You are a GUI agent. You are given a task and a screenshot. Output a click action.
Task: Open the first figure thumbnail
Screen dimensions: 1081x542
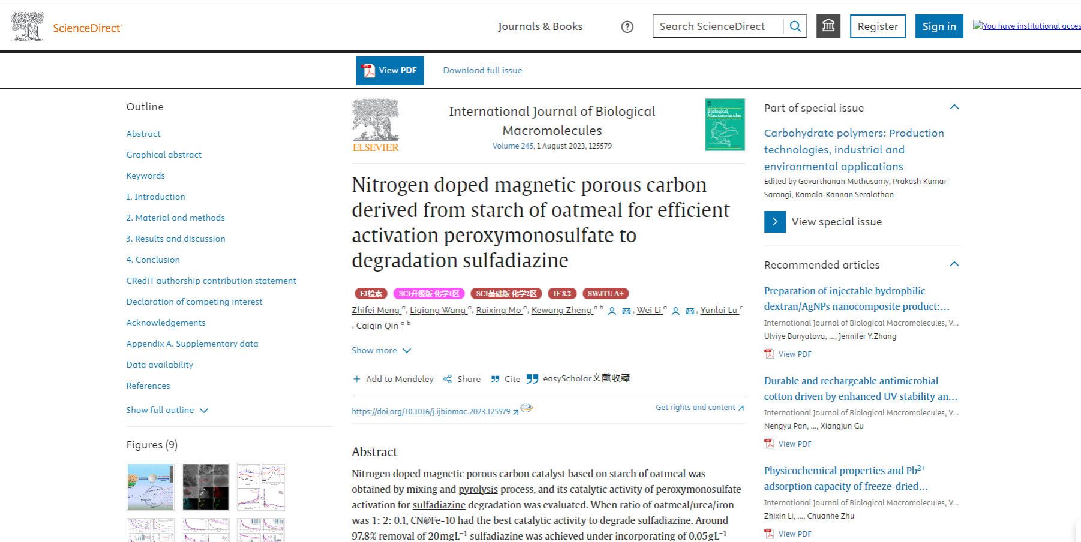pos(150,486)
